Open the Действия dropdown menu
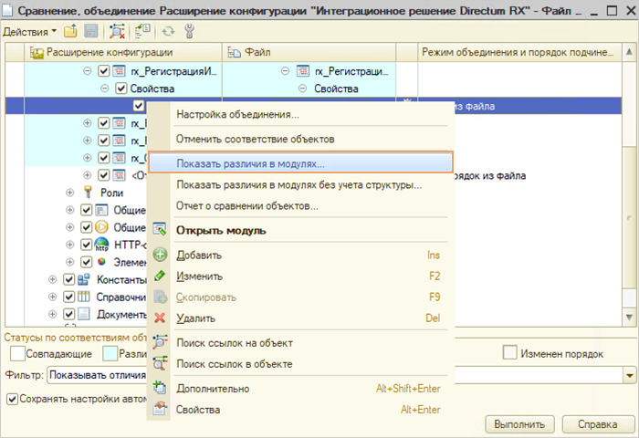This screenshot has height=438, width=639. (27, 31)
